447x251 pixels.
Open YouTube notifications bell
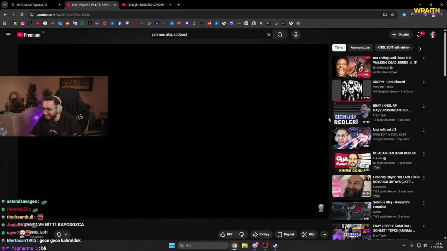pos(419,35)
